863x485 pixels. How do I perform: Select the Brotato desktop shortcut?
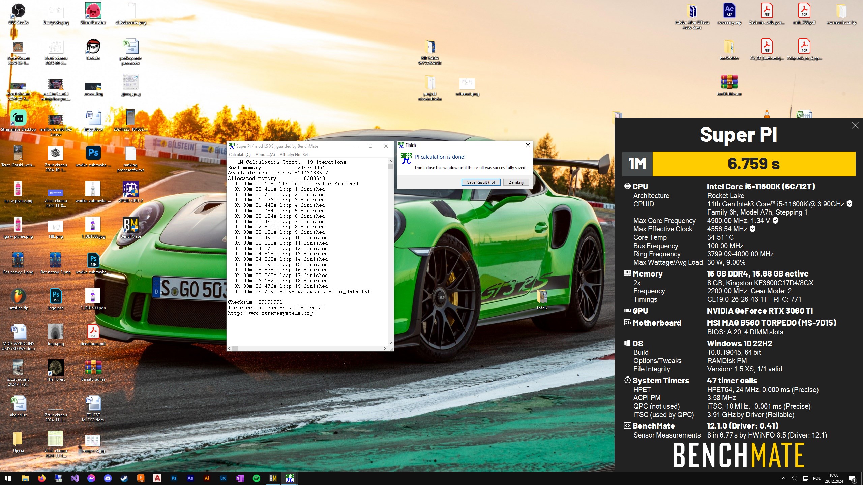(x=93, y=49)
